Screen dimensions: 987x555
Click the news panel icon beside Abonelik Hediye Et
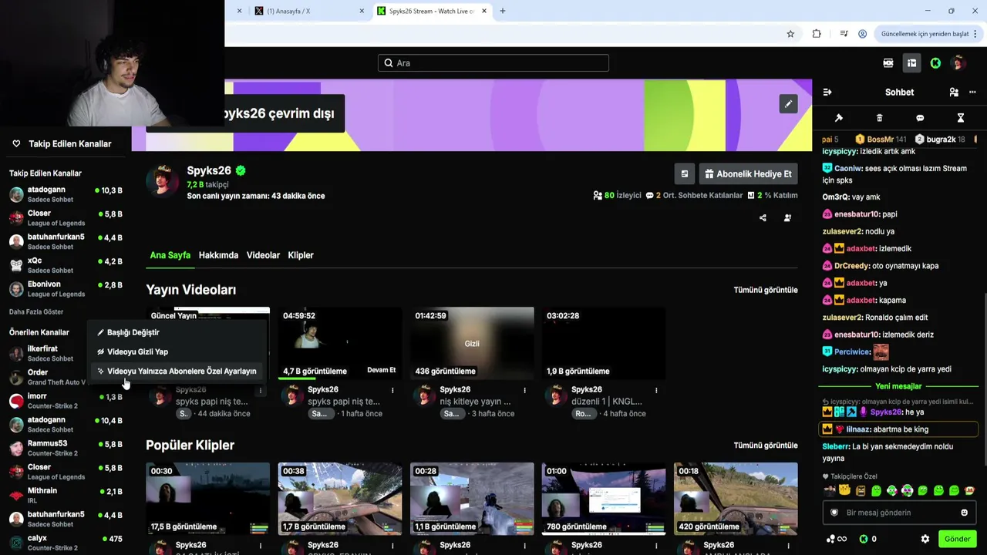click(684, 174)
